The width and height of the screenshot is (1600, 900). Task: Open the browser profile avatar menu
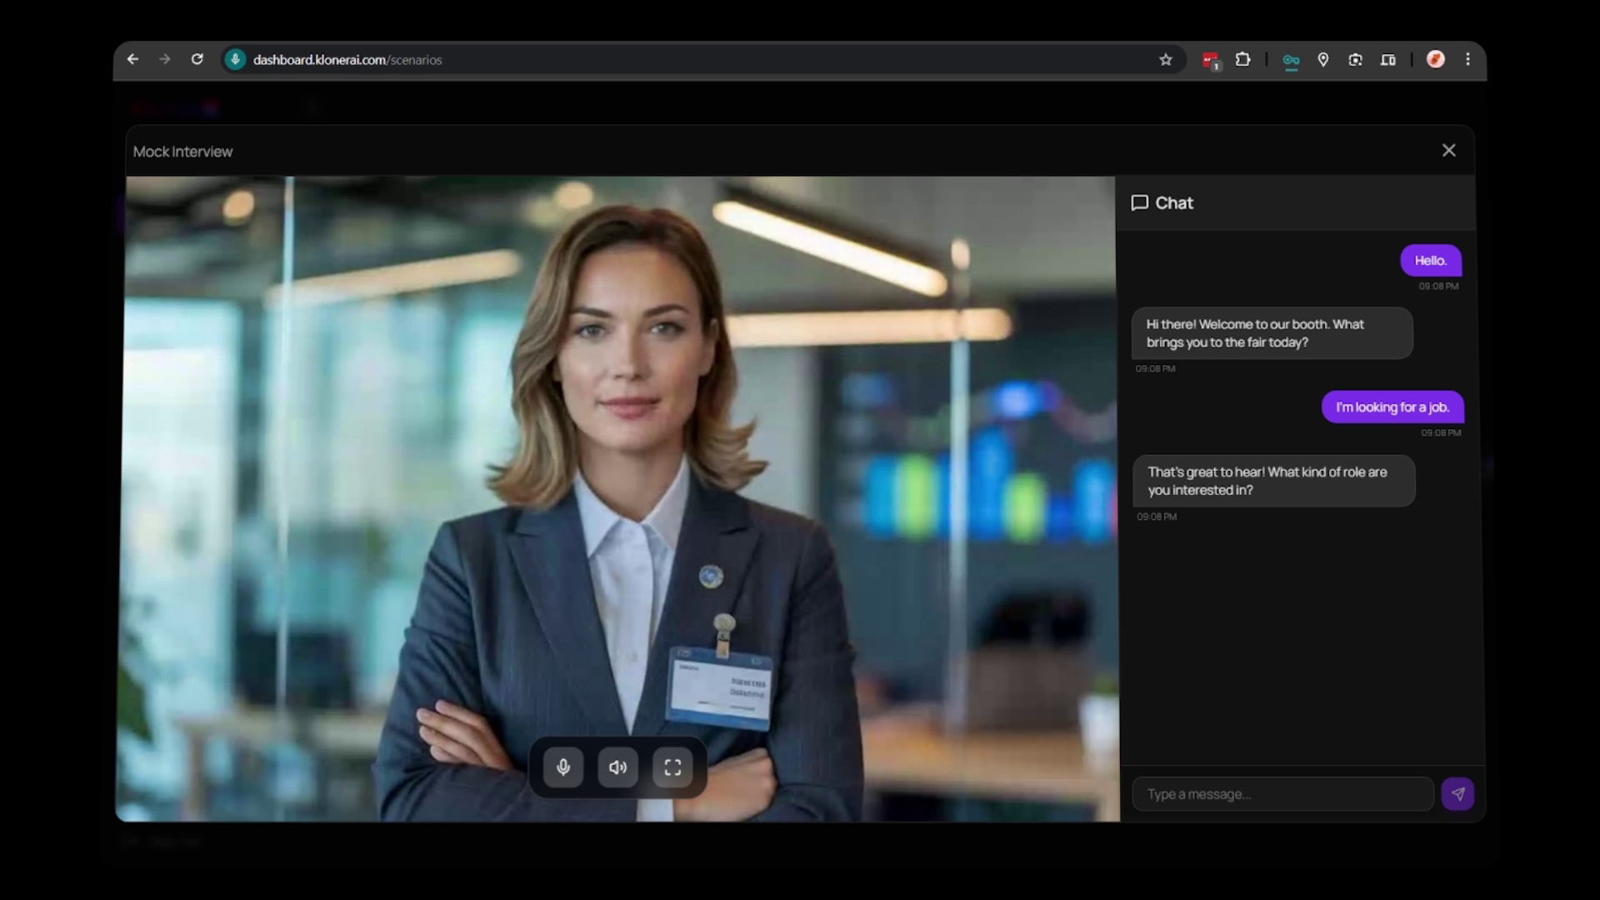[1435, 60]
